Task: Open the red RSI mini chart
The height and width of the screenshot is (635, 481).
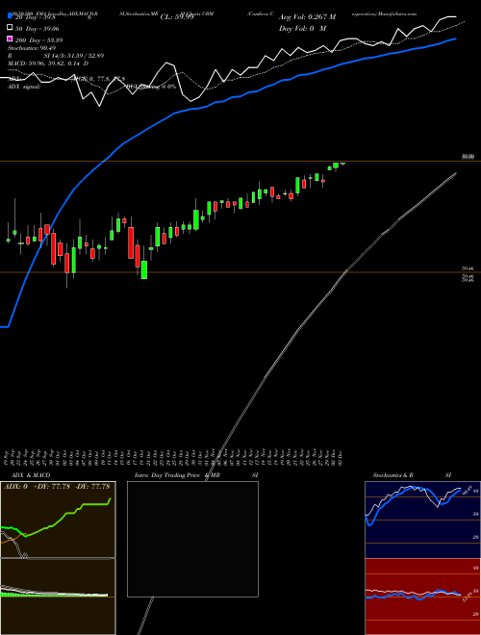Action: coord(422,597)
